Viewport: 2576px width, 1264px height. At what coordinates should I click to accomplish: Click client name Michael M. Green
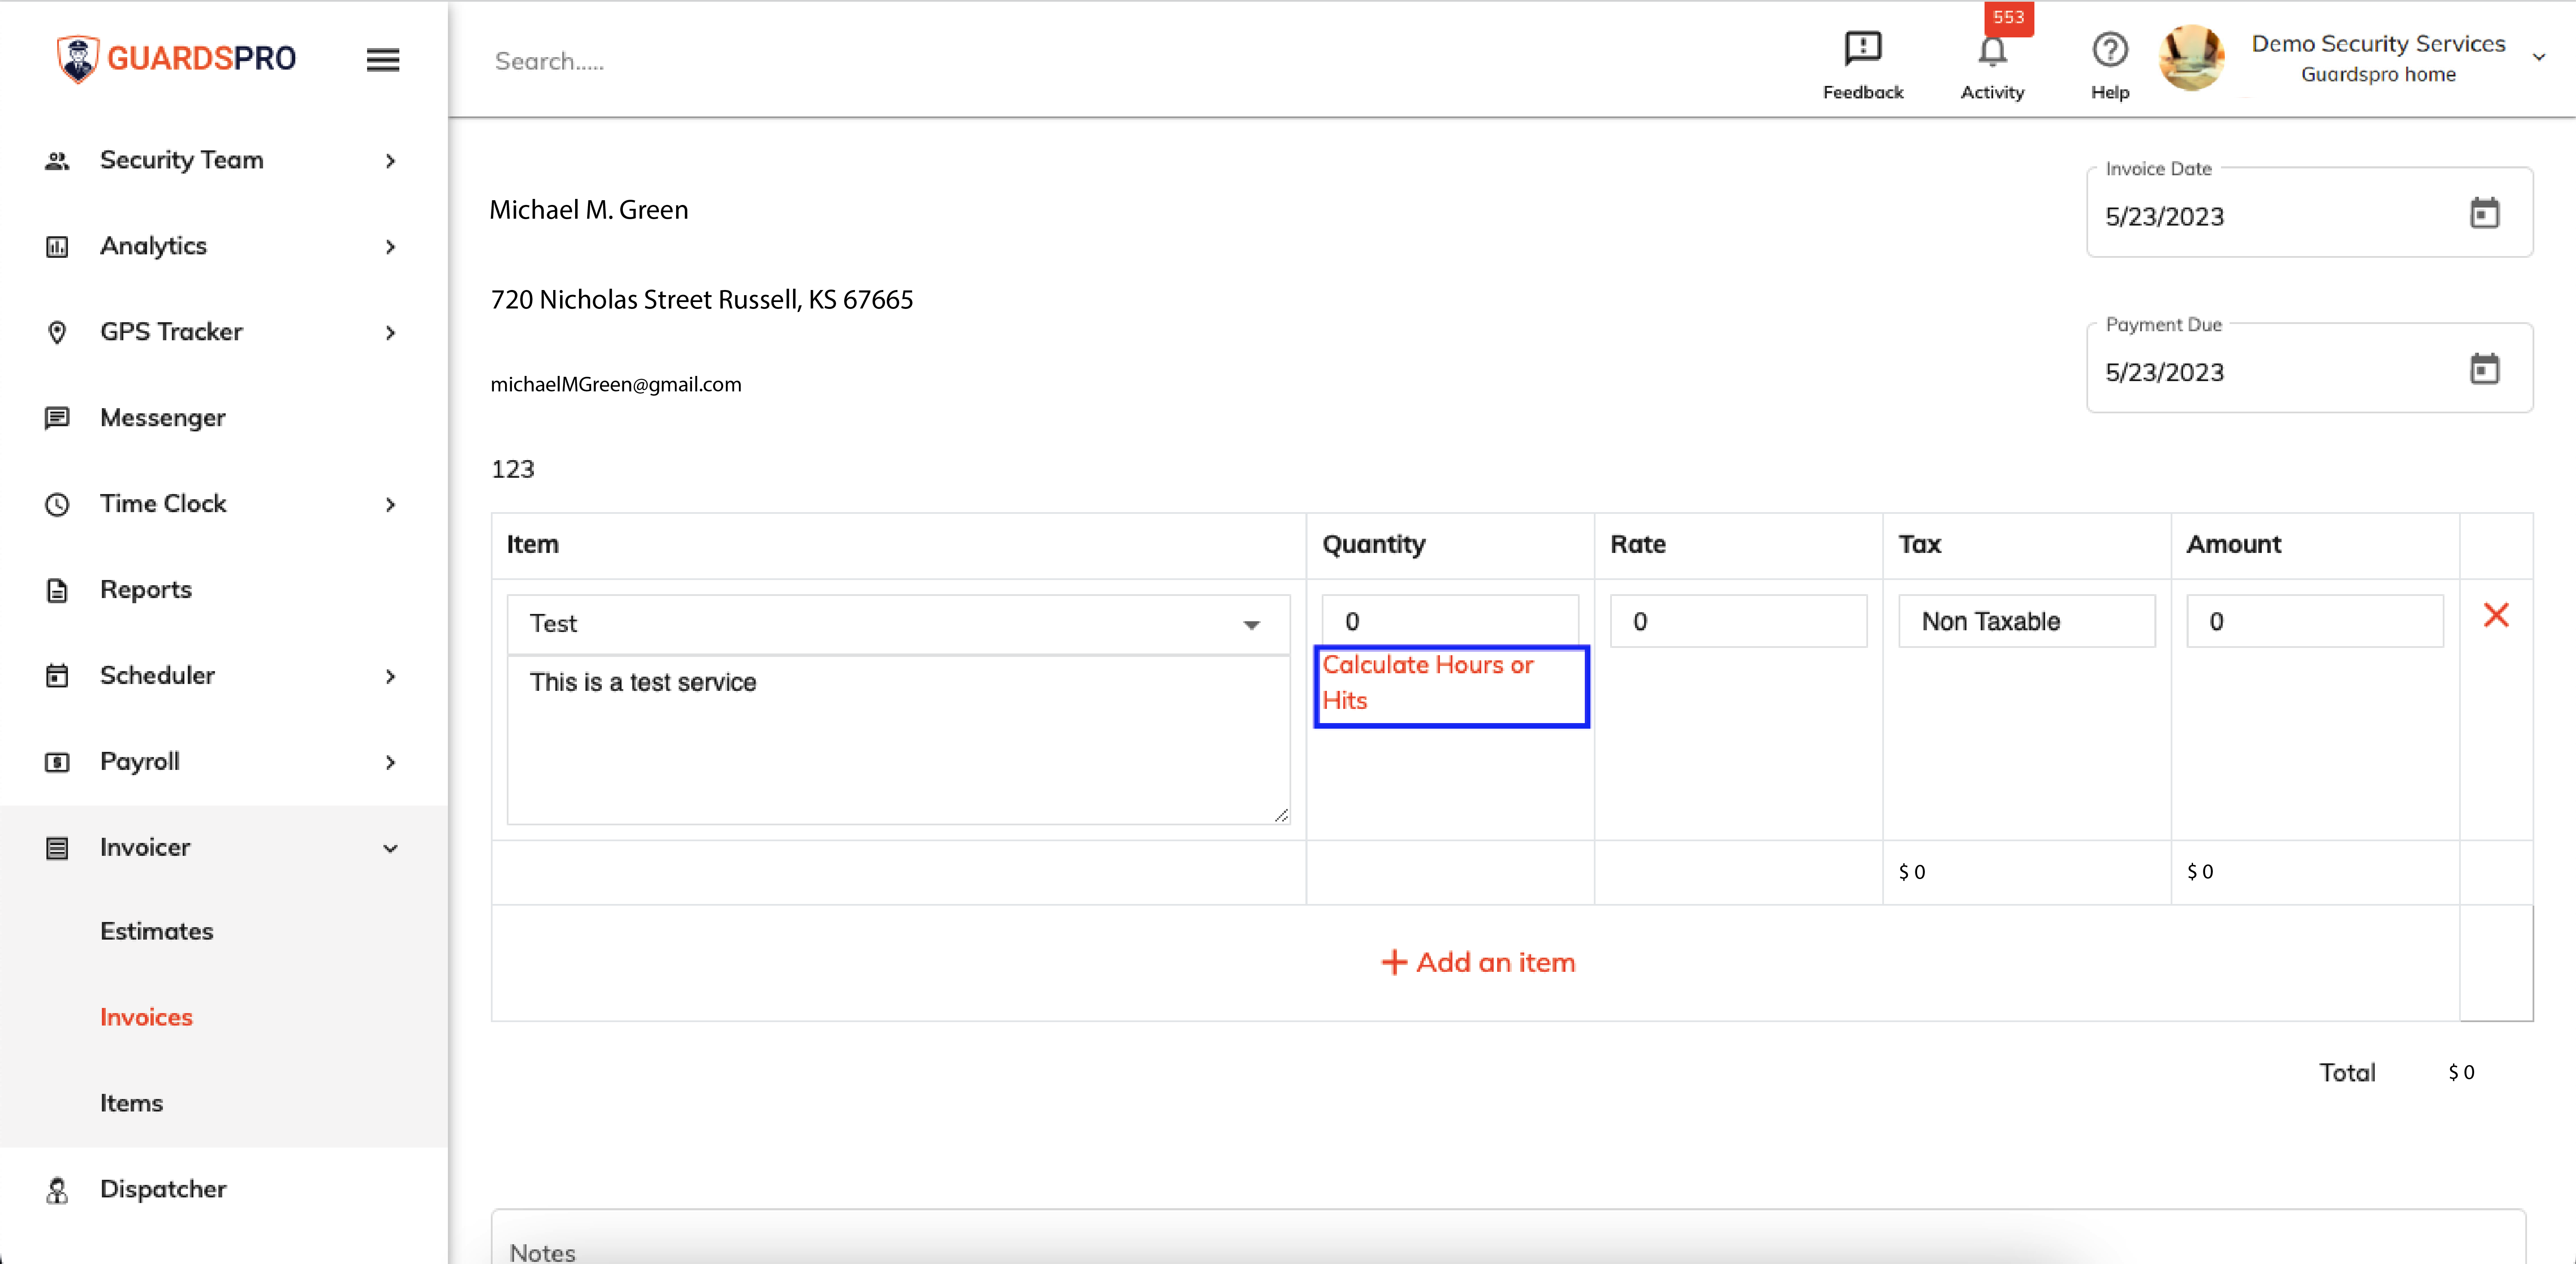(589, 210)
